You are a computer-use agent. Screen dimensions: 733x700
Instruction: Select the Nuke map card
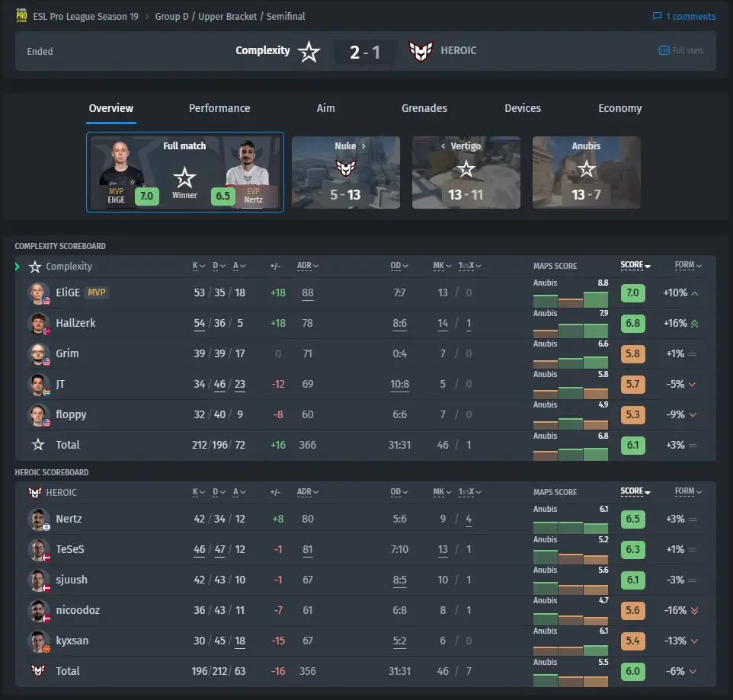tap(346, 172)
